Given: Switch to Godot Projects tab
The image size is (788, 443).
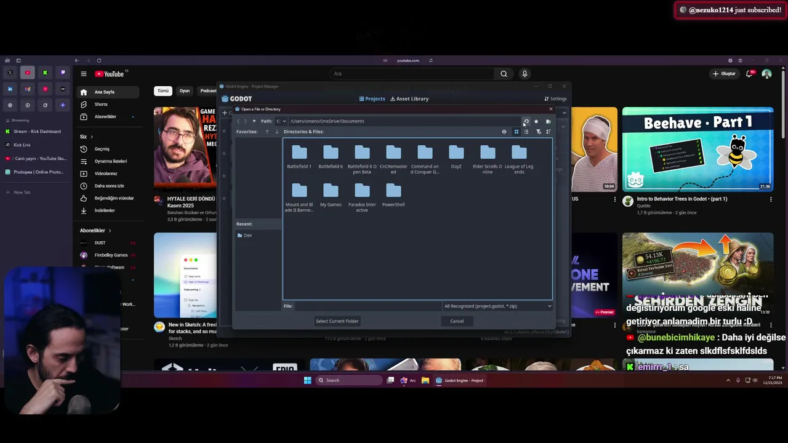Looking at the screenshot, I should point(372,98).
